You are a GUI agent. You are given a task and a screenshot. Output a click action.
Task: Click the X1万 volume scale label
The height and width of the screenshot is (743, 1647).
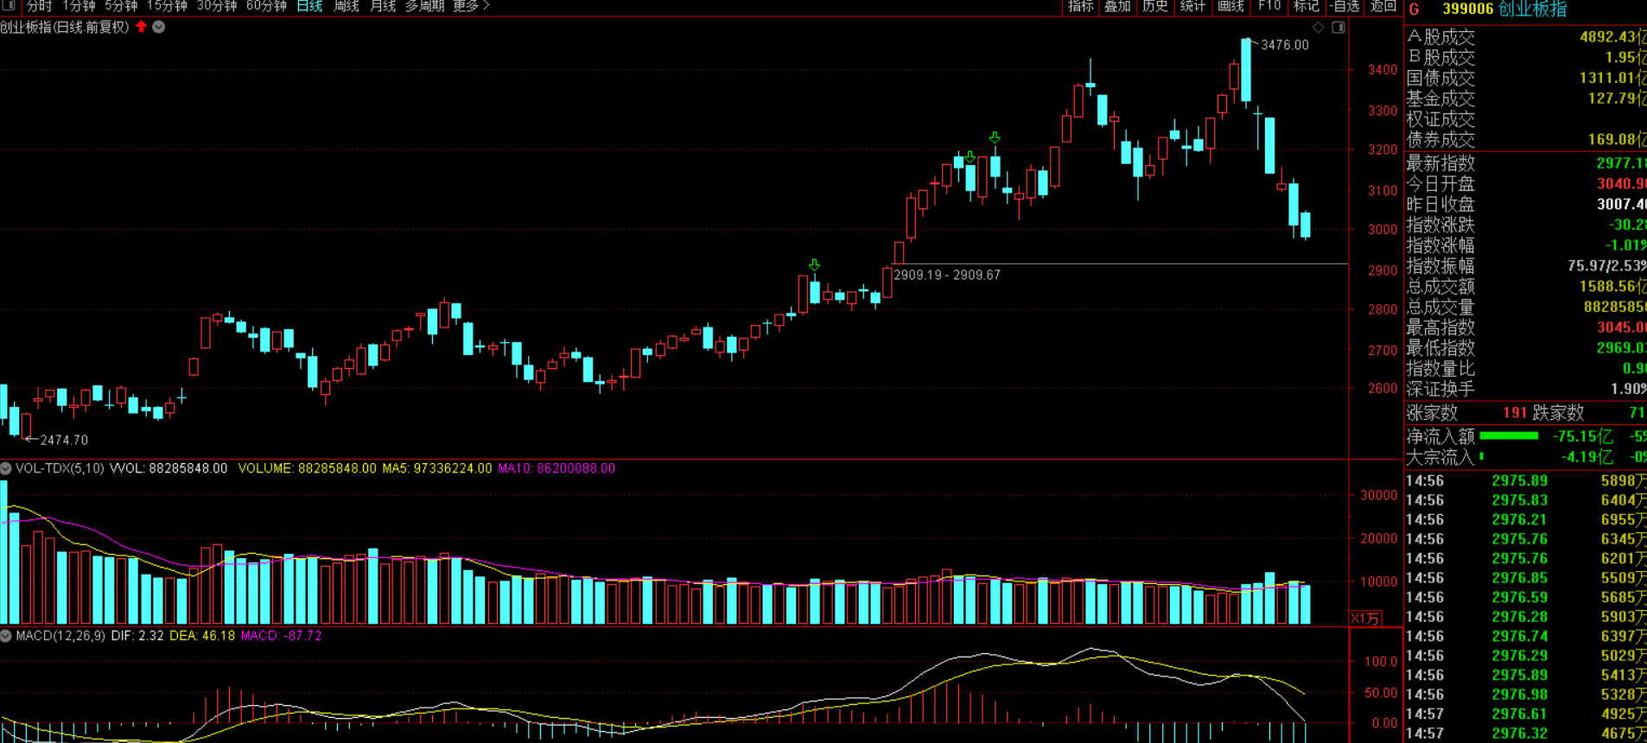pyautogui.click(x=1365, y=618)
